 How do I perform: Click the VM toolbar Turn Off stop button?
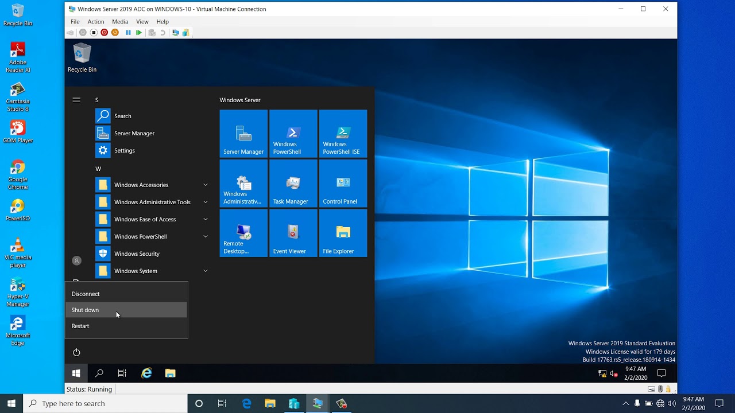pos(94,33)
